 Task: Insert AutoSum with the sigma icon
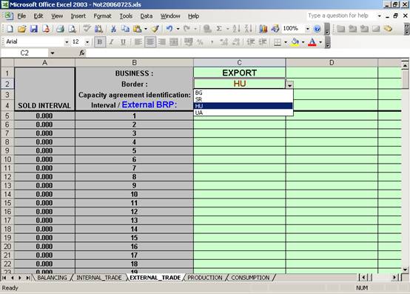point(219,28)
